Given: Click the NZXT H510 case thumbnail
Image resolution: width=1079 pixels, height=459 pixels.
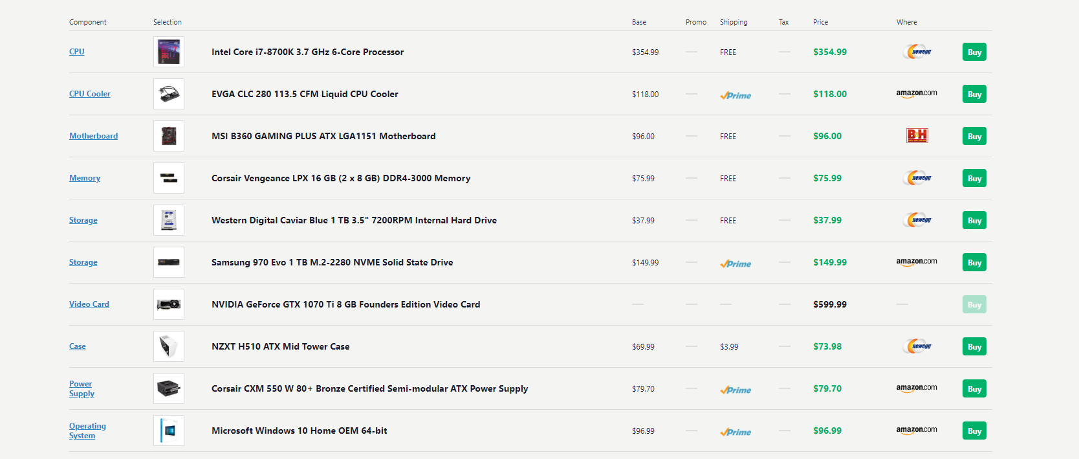Looking at the screenshot, I should coord(169,346).
